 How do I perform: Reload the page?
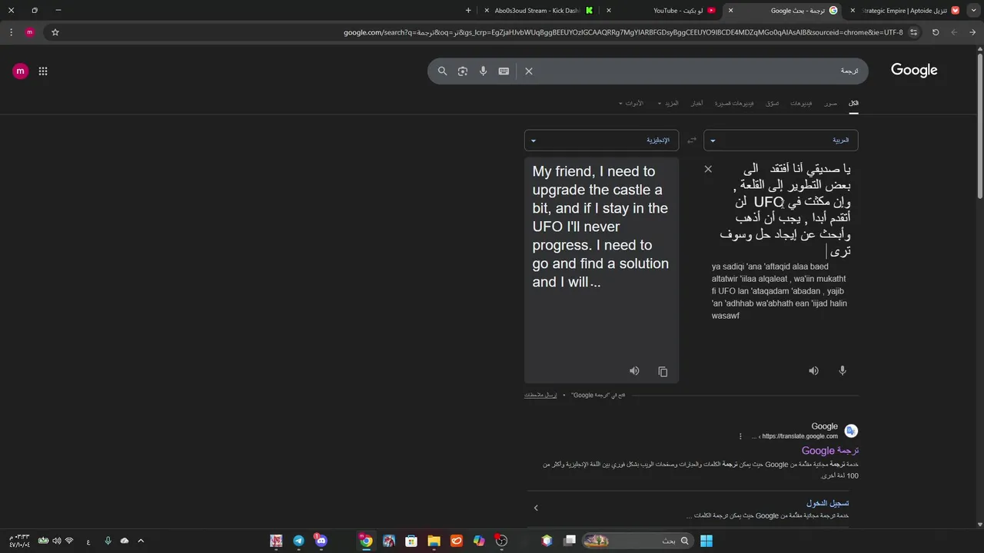936,32
